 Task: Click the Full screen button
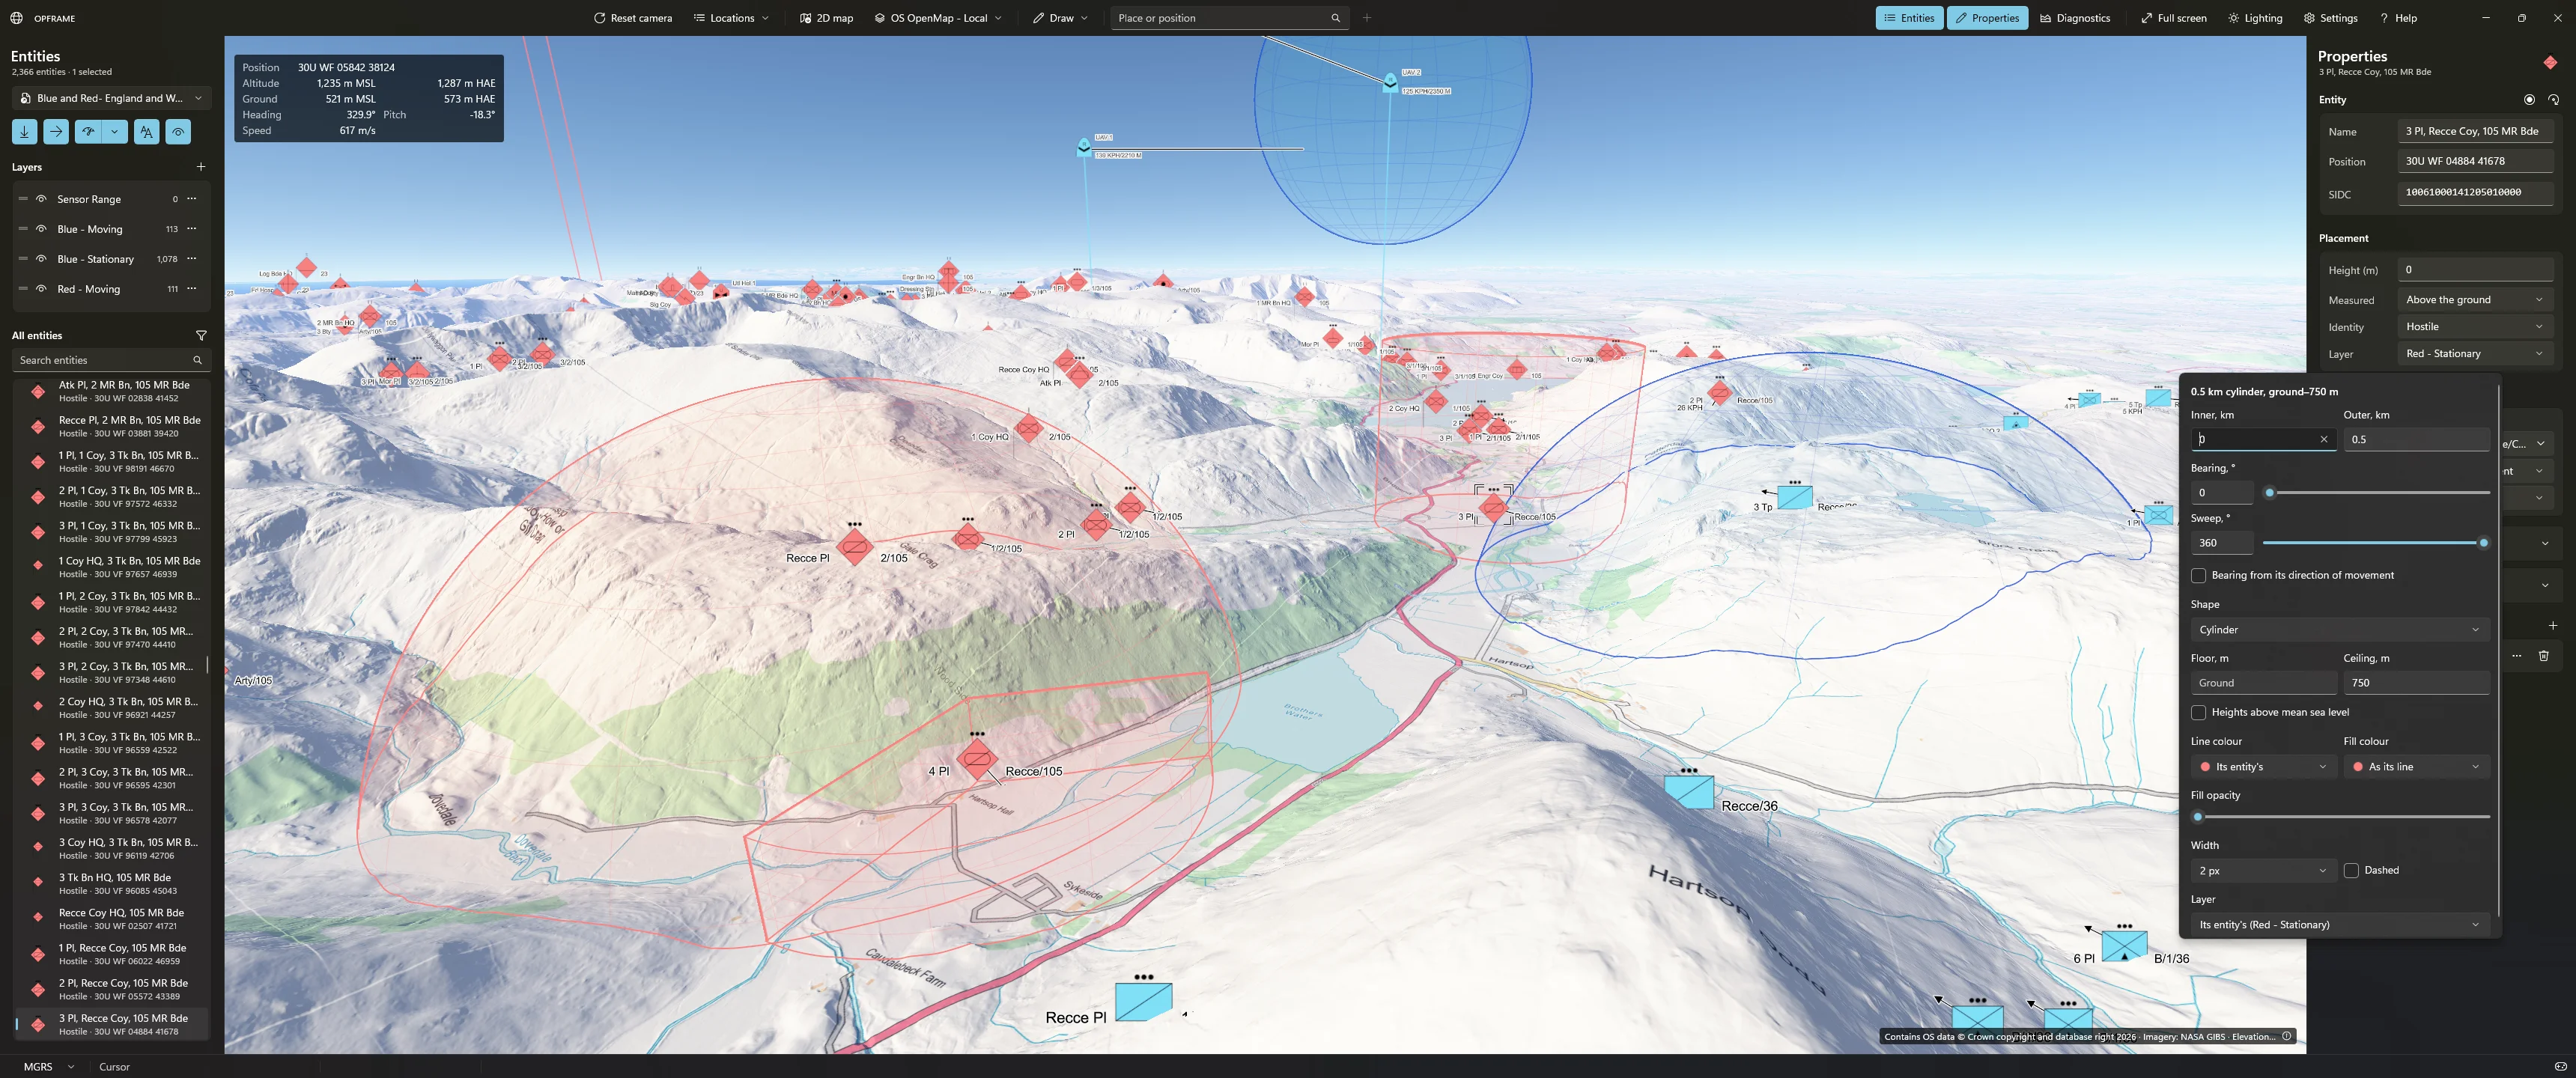tap(2174, 18)
